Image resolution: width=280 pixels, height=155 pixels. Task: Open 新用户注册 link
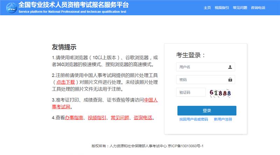click(x=223, y=119)
